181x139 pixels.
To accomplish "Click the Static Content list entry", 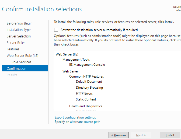I will click(86, 99).
